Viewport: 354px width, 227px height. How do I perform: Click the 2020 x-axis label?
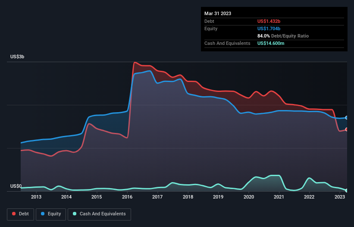pyautogui.click(x=248, y=197)
